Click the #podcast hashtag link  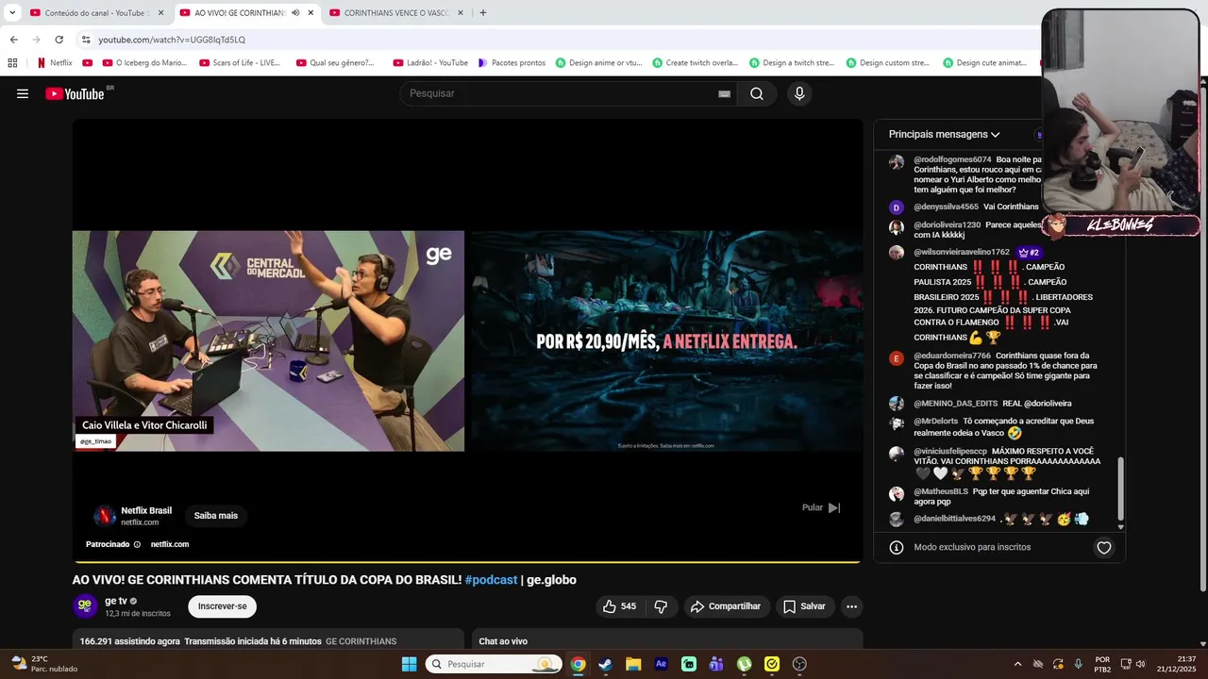491,580
